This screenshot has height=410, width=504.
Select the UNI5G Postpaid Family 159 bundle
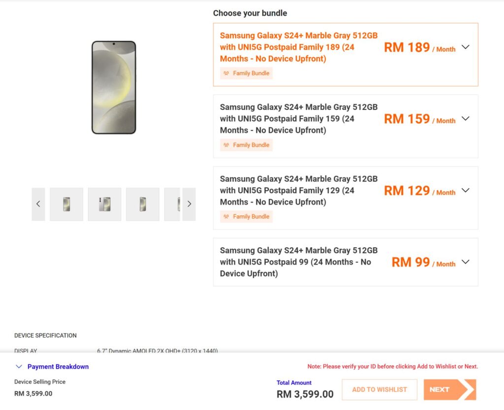tap(346, 126)
